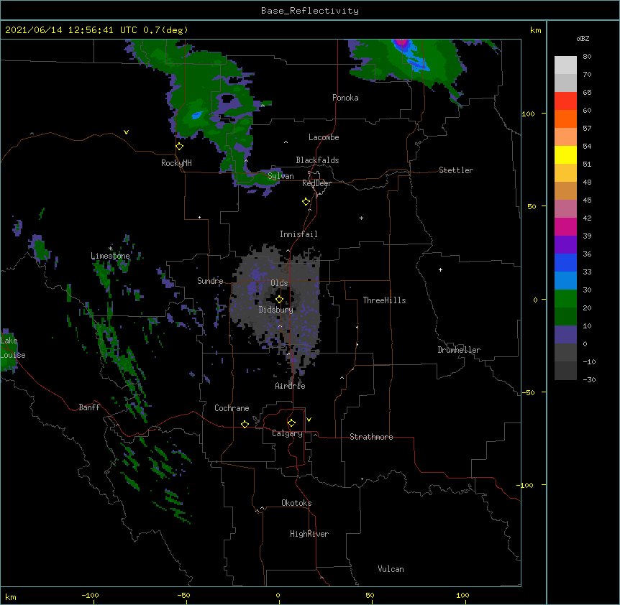Click the white asterisk above Limestone label

click(x=110, y=249)
